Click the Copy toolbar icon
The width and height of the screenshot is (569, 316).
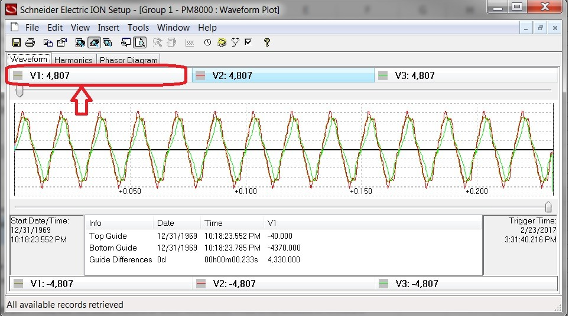[x=48, y=42]
